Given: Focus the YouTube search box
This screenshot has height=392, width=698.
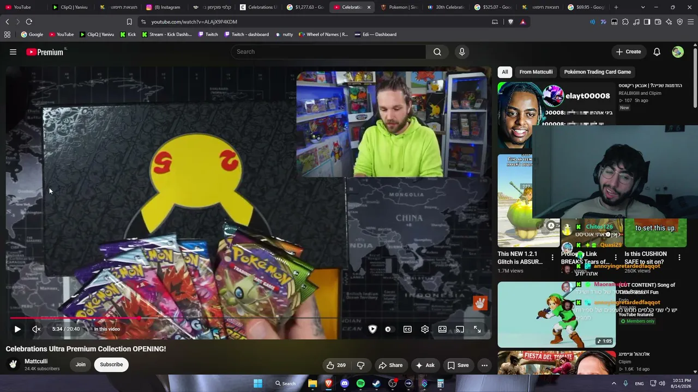Looking at the screenshot, I should 328,52.
